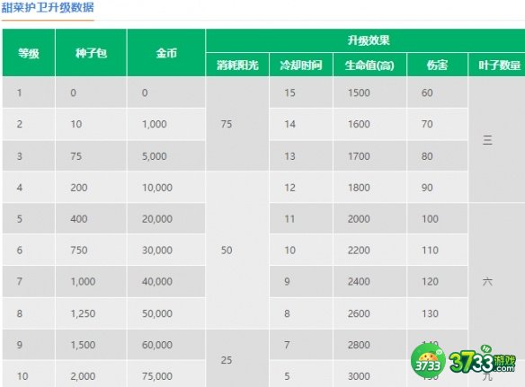Click damage value 60 for level 1
Image resolution: width=525 pixels, height=387 pixels.
(x=437, y=92)
